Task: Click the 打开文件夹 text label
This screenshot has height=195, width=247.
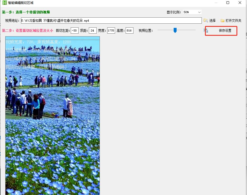Action: pyautogui.click(x=233, y=20)
